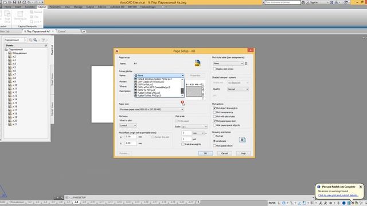Click the AutoCAD logo in Page Setup title bar
367x206 pixels.
[117, 51]
